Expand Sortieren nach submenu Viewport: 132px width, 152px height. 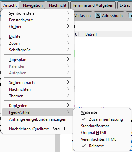38,83
